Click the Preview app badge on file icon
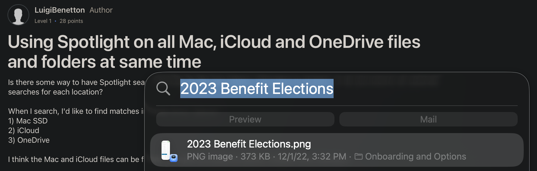This screenshot has width=537, height=171. pos(174,158)
